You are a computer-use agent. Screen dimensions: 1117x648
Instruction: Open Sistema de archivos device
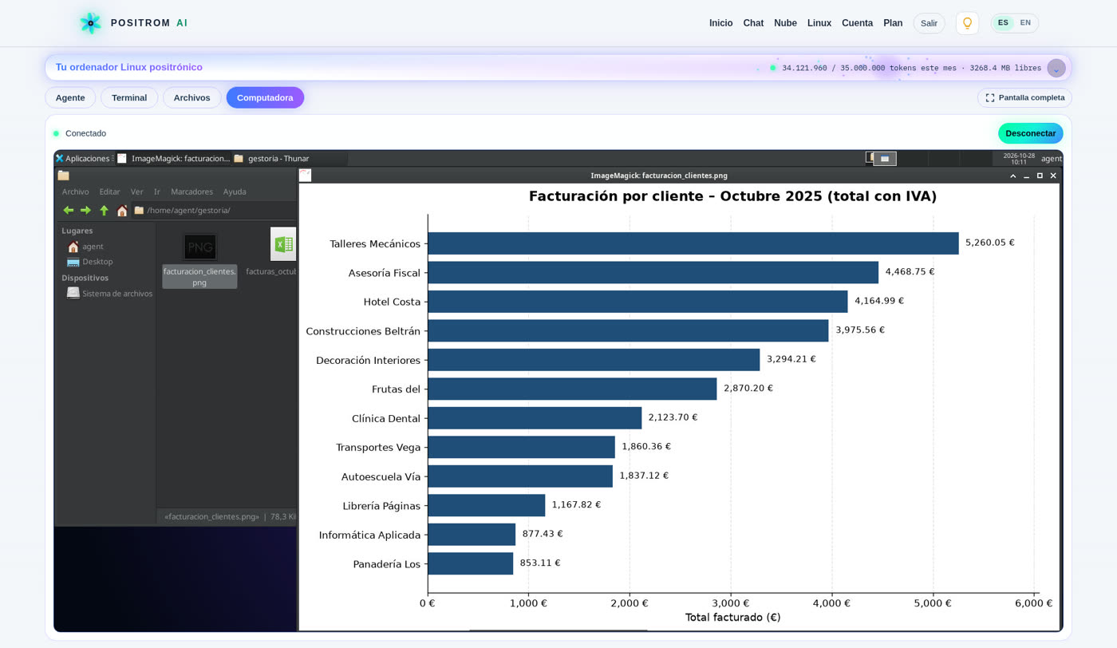pyautogui.click(x=109, y=294)
